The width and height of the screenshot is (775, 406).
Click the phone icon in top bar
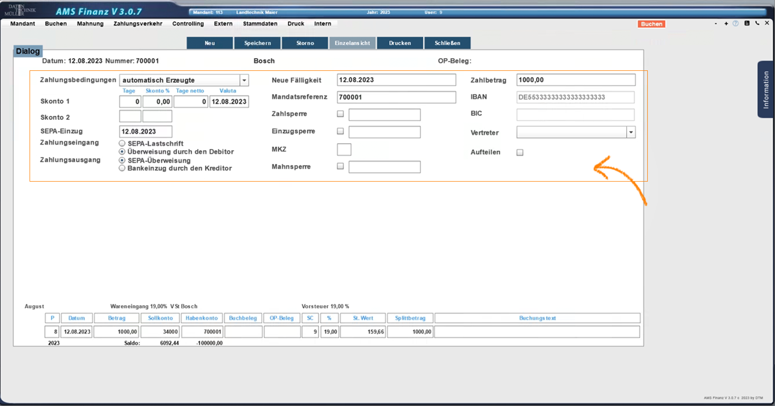[x=757, y=23]
